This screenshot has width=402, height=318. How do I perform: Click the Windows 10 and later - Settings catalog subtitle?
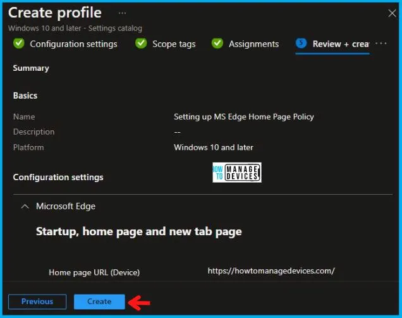coord(75,28)
